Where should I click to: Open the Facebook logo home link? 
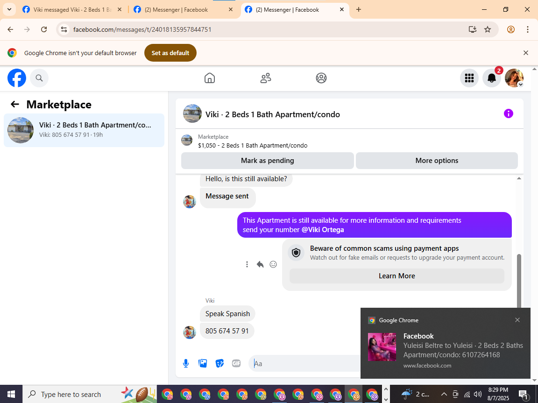[x=17, y=78]
